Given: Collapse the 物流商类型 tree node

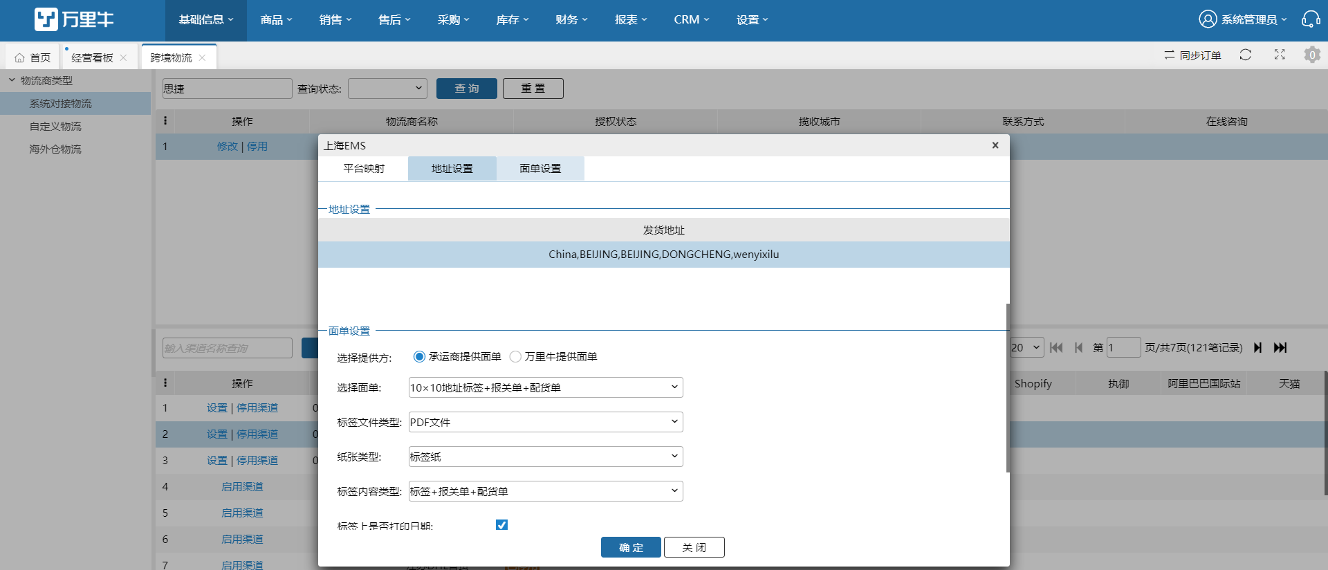Looking at the screenshot, I should pyautogui.click(x=12, y=80).
